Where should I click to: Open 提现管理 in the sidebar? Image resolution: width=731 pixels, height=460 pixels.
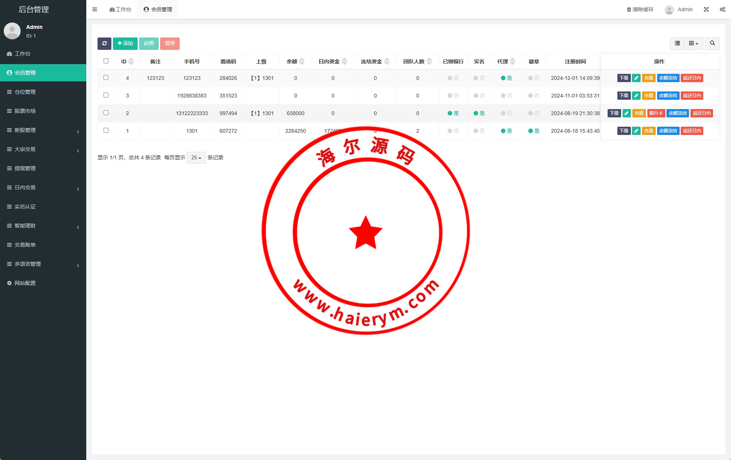[25, 168]
